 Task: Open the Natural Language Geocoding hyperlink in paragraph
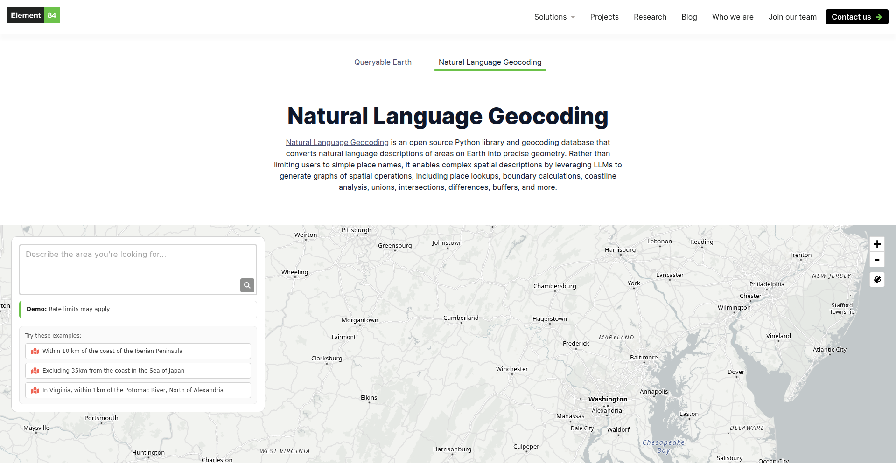(337, 142)
